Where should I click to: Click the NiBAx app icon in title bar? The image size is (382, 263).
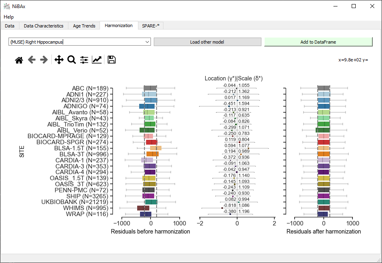(x=7, y=6)
